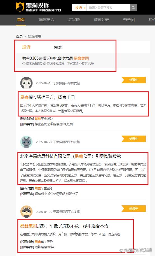Open complaint titled 易鑫催收骚扰三方，扬言上门
Screen dimensions: 155x256
(48, 97)
